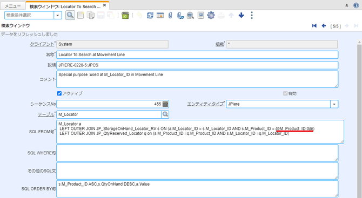Open the Find record magnifier tool
362x198 pixels.
[70, 15]
